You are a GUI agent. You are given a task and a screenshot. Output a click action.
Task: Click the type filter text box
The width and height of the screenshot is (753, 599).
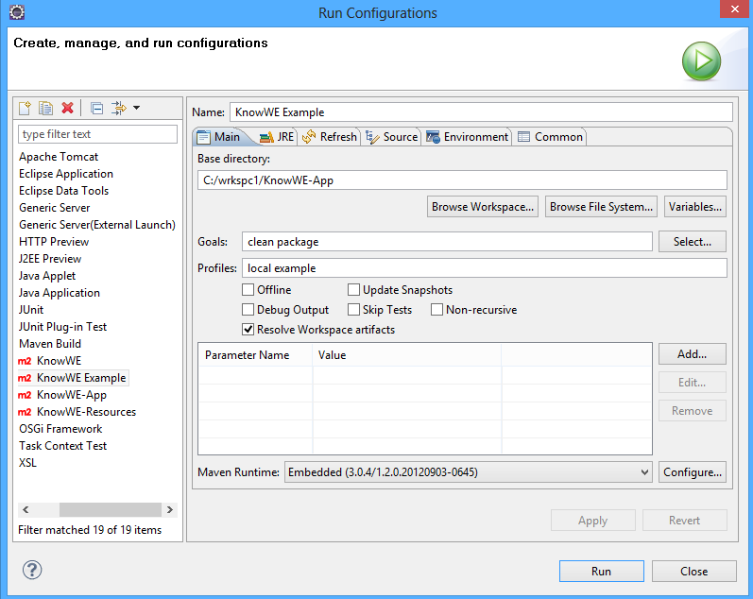click(x=97, y=134)
